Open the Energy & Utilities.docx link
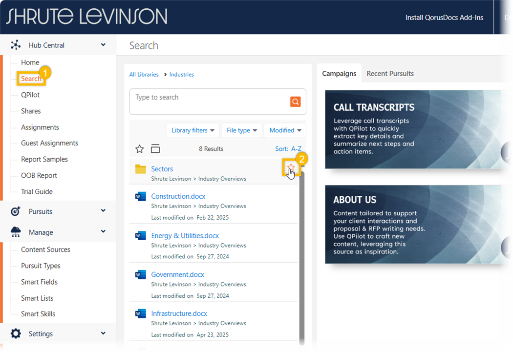Image resolution: width=513 pixels, height=352 pixels. pyautogui.click(x=185, y=236)
